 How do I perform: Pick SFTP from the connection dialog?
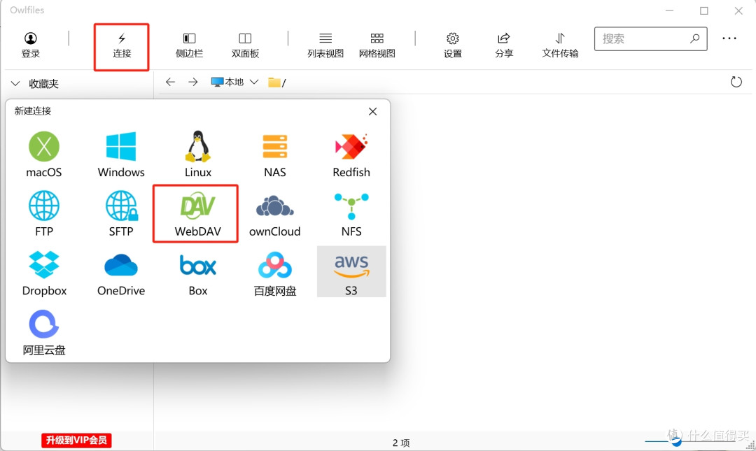[x=120, y=213]
